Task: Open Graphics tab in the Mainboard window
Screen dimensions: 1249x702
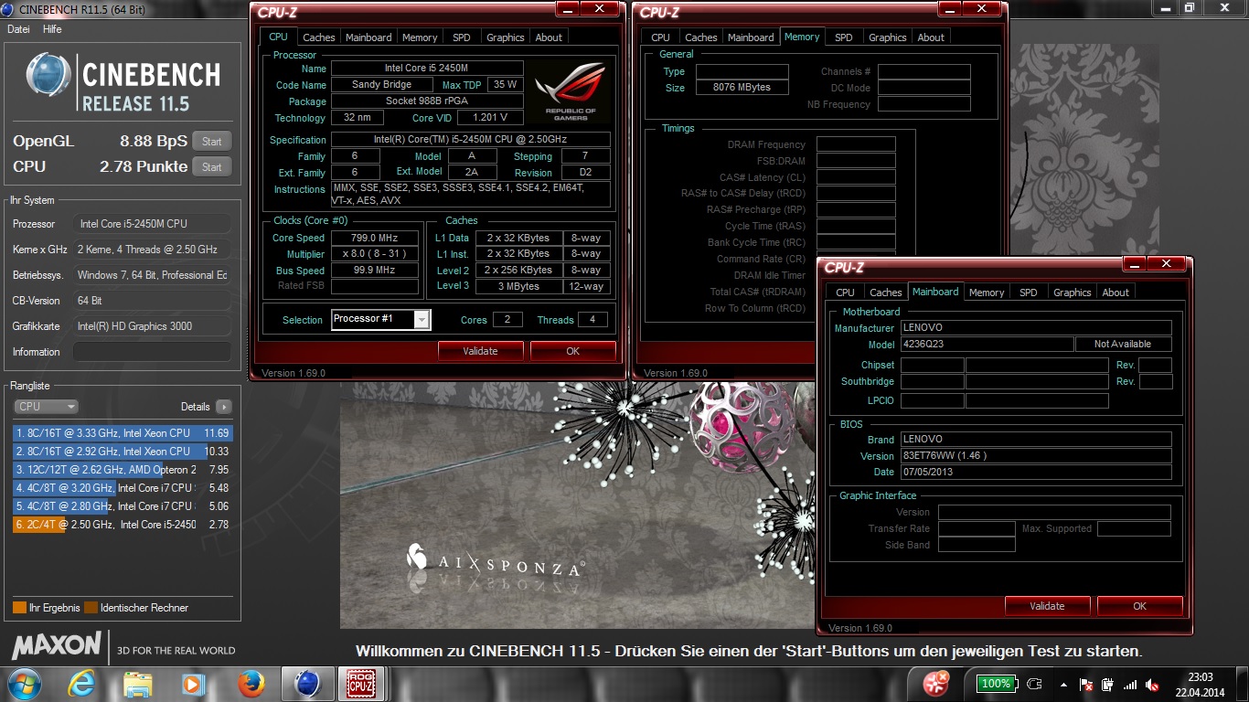Action: 1073,292
